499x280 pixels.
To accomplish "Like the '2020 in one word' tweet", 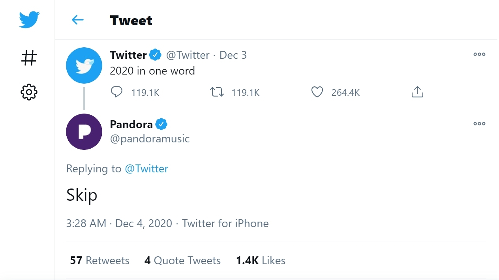I will pyautogui.click(x=317, y=92).
